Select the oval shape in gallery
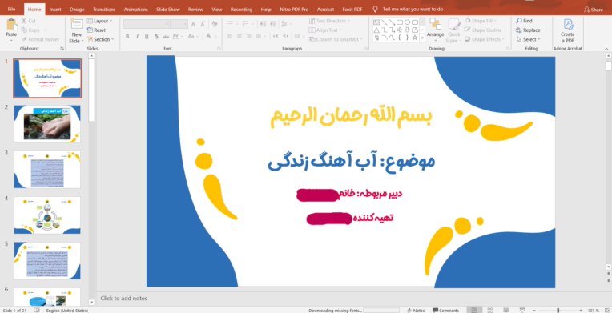 pyautogui.click(x=407, y=22)
